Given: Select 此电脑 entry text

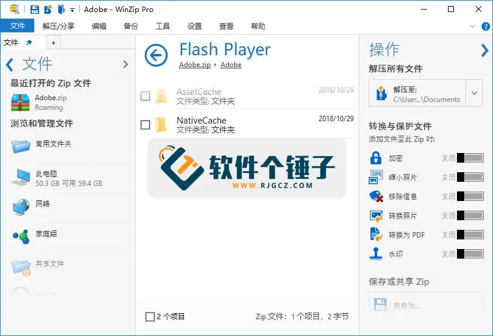Looking at the screenshot, I should pyautogui.click(x=46, y=173).
